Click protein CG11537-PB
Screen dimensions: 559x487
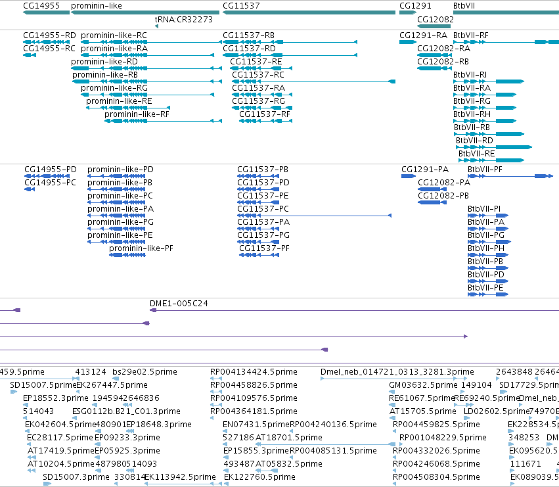coord(262,170)
